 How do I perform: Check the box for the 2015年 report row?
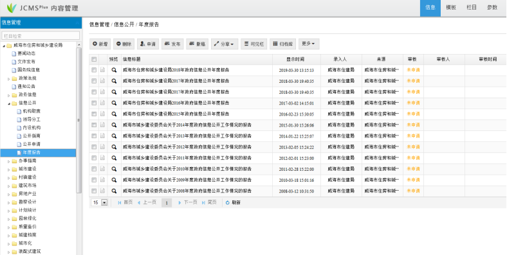pos(94,114)
